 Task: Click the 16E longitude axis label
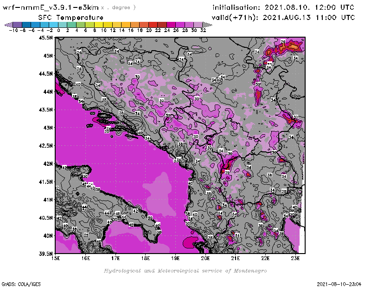pyautogui.click(x=86, y=258)
